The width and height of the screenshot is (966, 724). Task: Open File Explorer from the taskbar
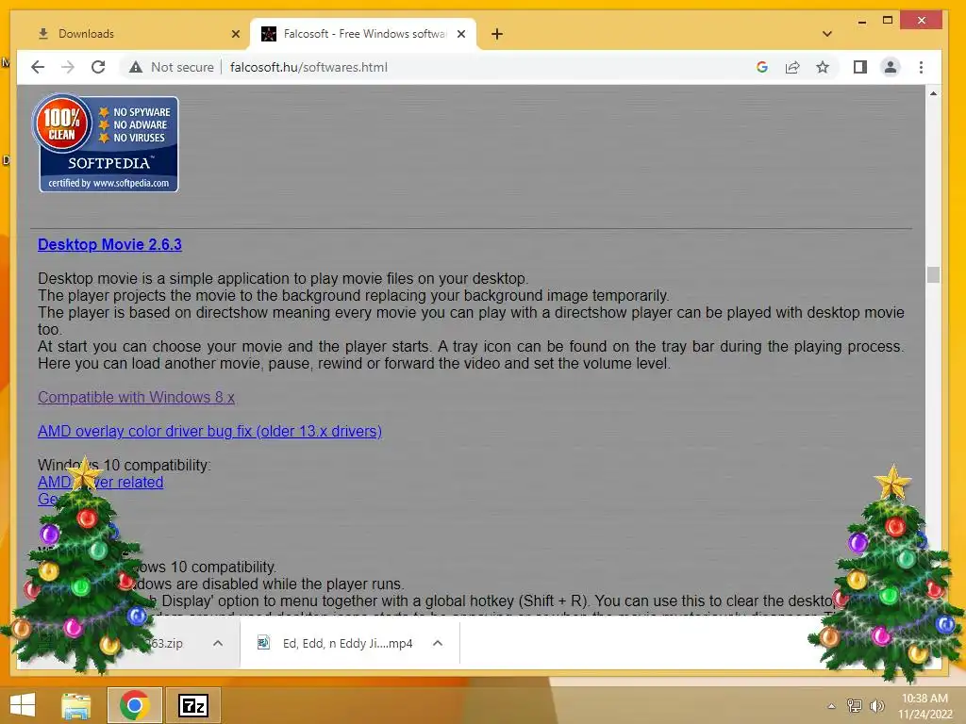click(76, 705)
